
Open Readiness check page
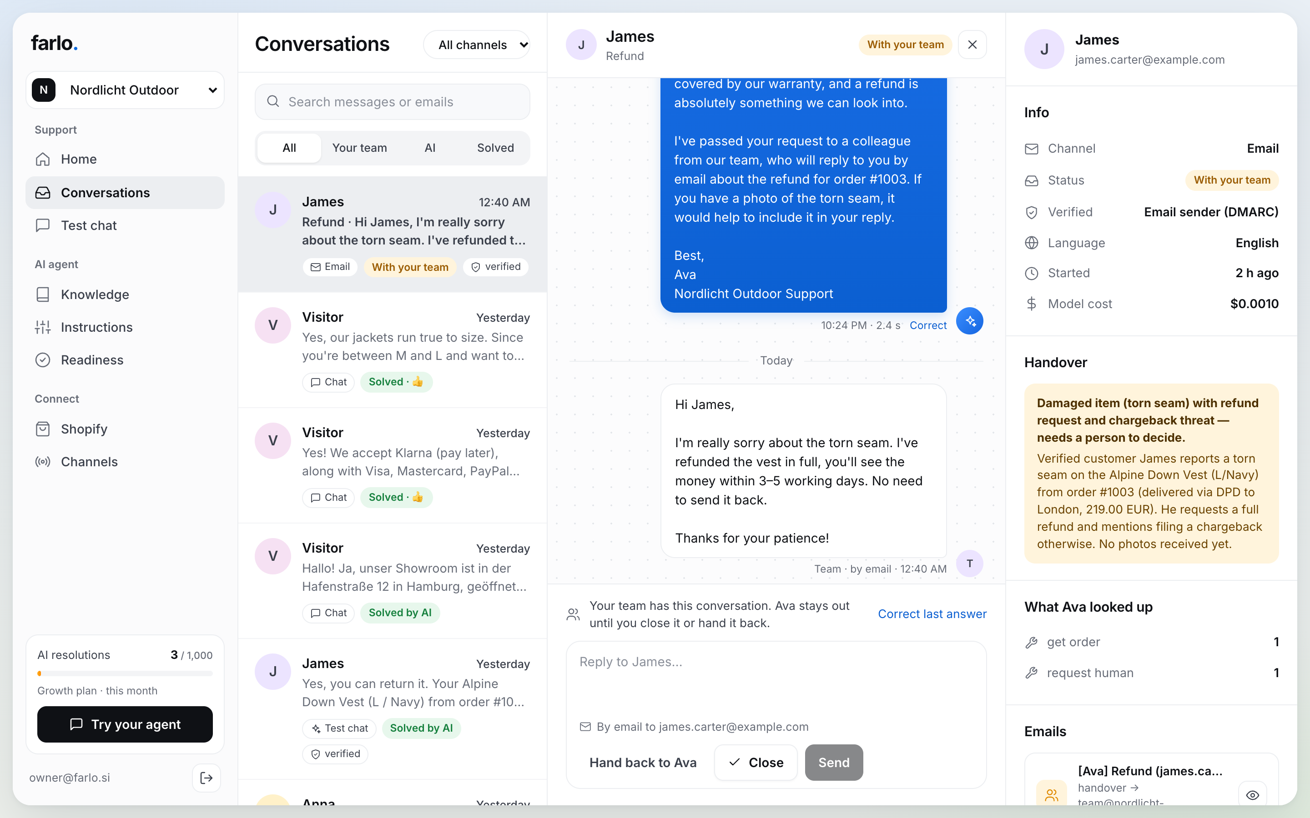pos(125,360)
